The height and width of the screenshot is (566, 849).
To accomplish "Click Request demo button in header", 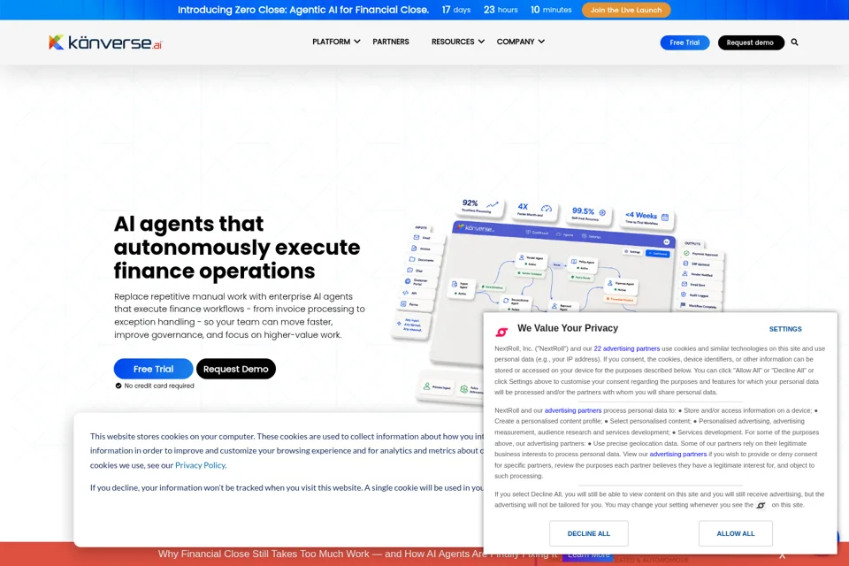I will 751,42.
